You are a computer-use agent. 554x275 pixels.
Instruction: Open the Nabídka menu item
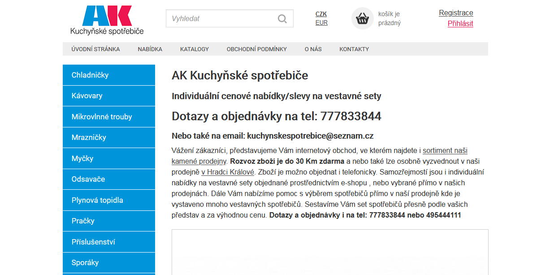[x=150, y=49]
